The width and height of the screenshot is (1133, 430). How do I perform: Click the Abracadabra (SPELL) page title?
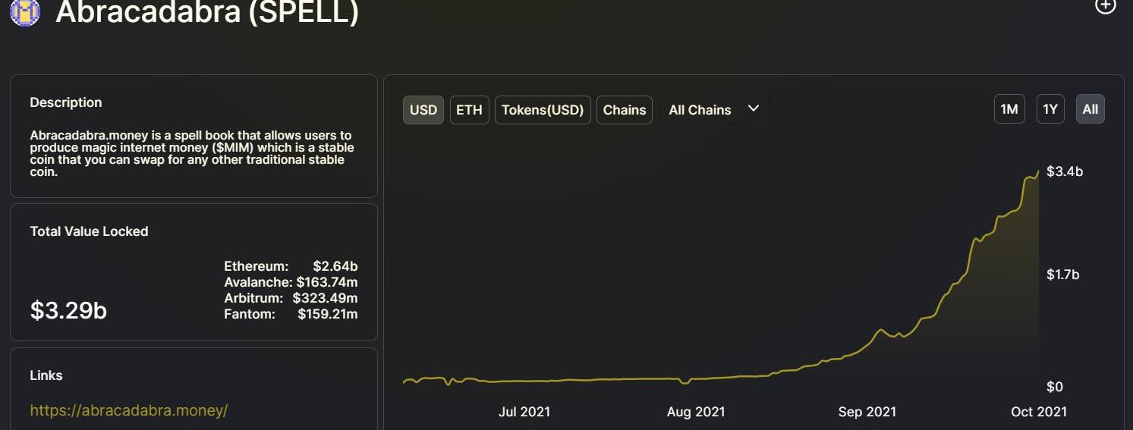pos(207,12)
